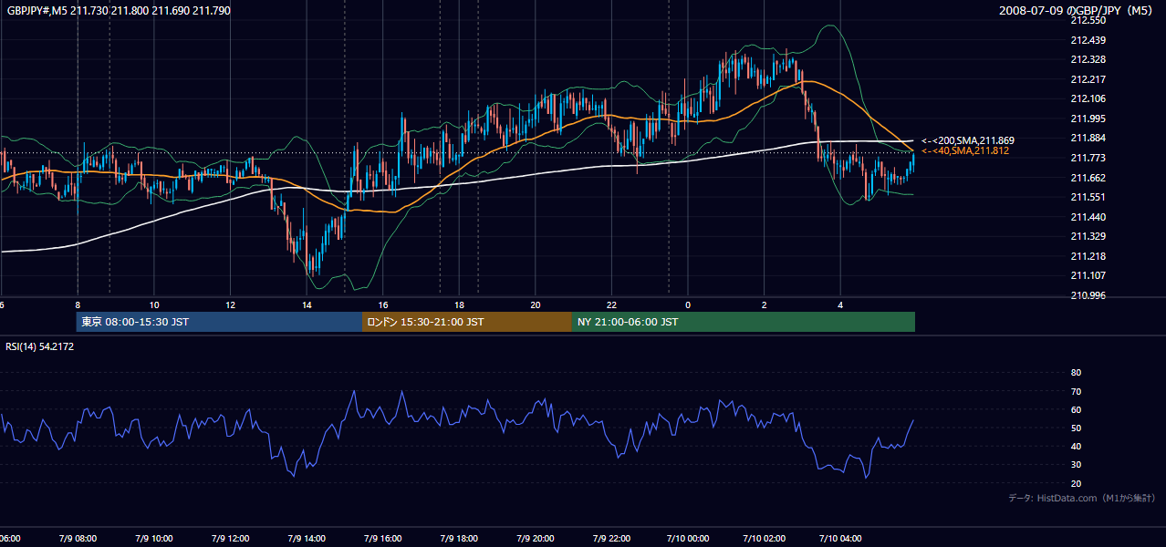Click price axis value 211.662
1166x547 pixels.
coord(1088,178)
